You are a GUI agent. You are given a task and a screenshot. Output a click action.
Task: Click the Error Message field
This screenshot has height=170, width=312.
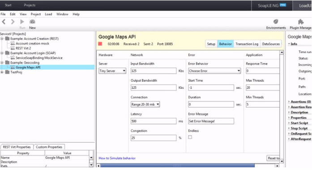click(x=211, y=121)
